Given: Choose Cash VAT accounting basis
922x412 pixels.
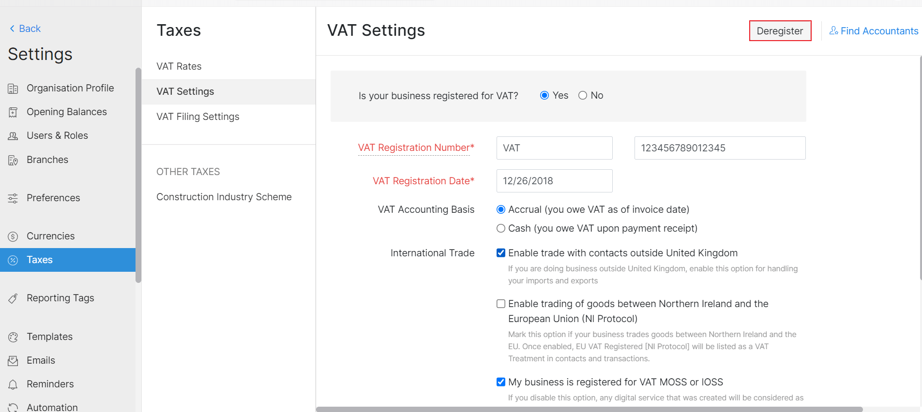Looking at the screenshot, I should (501, 228).
